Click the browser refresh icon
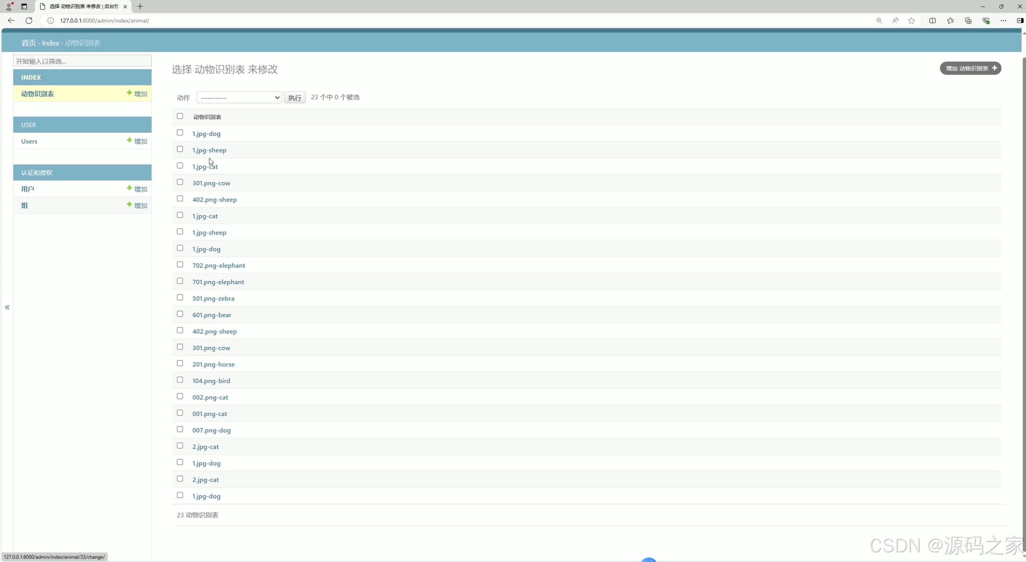Viewport: 1026px width, 562px height. (28, 20)
